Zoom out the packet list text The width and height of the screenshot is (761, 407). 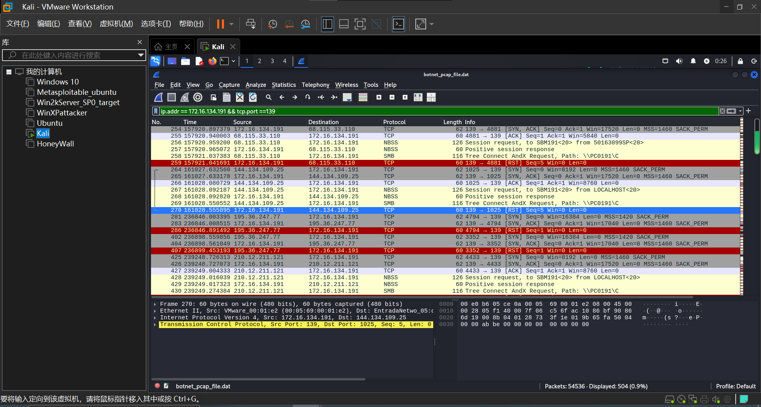(392, 97)
